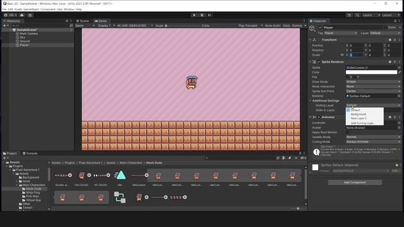404x227 pixels.
Task: Toggle Gizmos in Game view
Action: [x=297, y=26]
